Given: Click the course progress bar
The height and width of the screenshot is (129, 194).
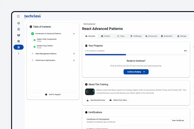Looking at the screenshot, I should point(136,55).
